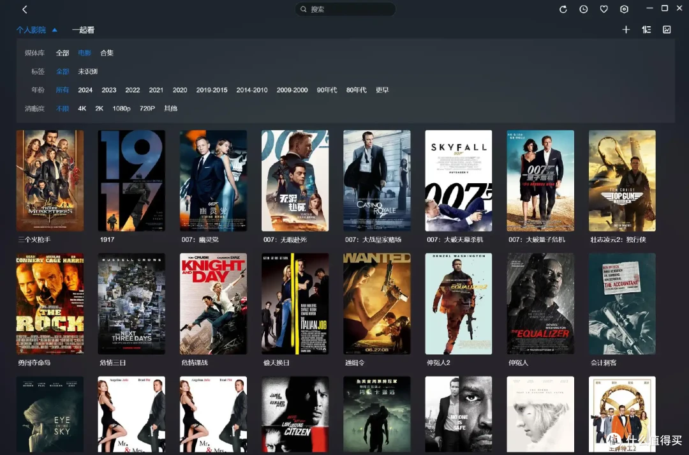Open 壮志凌云2:独行侠 Top Gun poster
689x455 pixels.
(622, 180)
